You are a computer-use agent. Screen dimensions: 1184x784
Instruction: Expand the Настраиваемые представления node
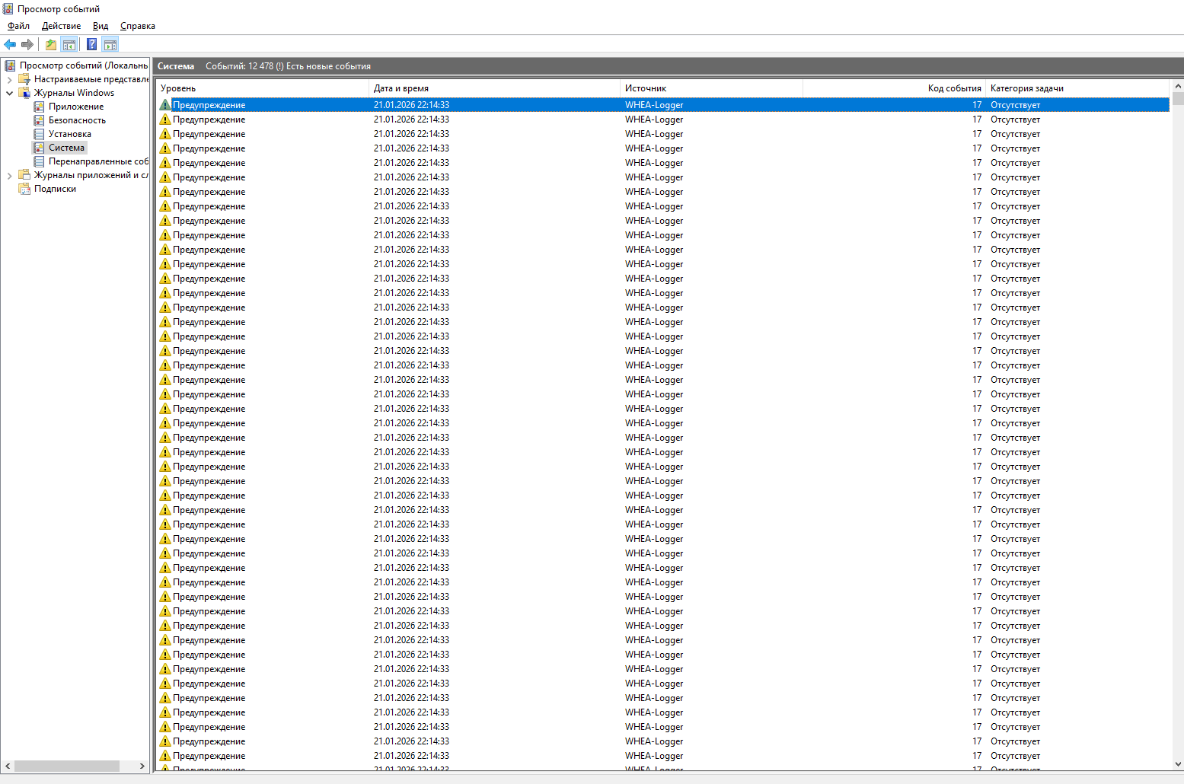[x=9, y=79]
